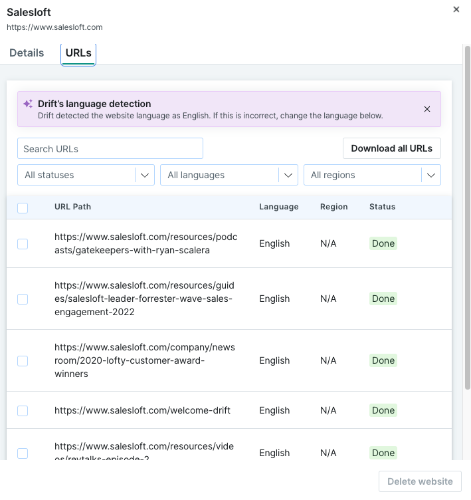Click Done status in gatekeepers podcast row
This screenshot has width=471, height=500.
point(383,243)
